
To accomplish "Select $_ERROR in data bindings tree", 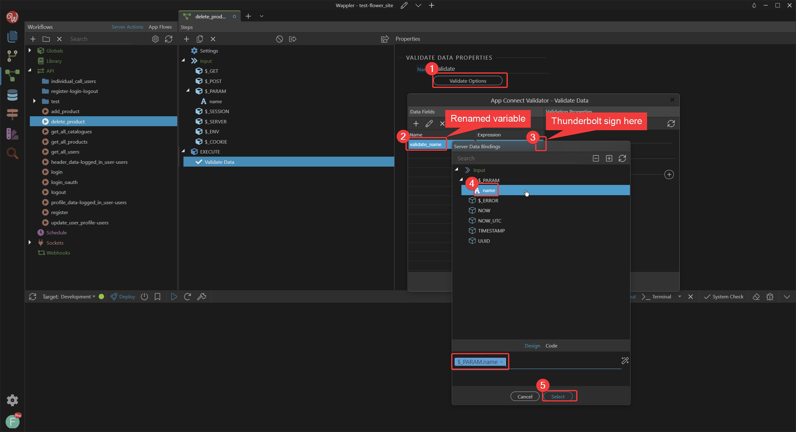I will click(488, 200).
